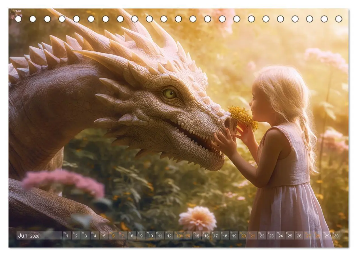Click the last binding hole at top right
The image size is (357, 256).
339,19
